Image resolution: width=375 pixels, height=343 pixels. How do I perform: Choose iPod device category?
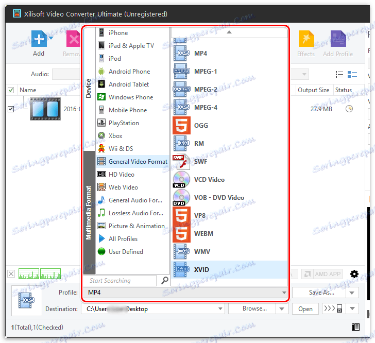point(132,59)
